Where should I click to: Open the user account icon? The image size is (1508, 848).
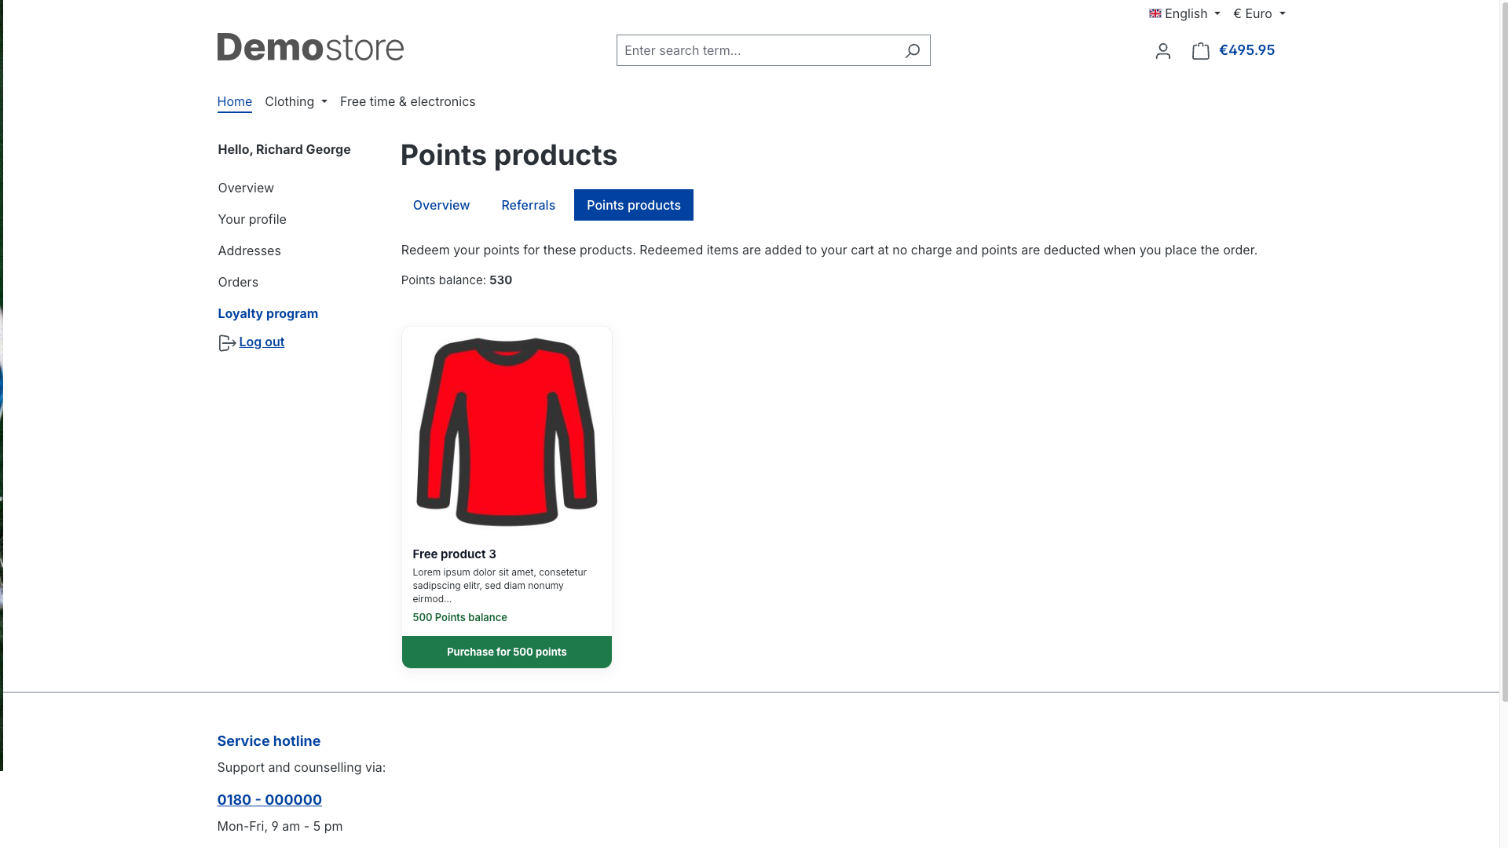(1163, 51)
